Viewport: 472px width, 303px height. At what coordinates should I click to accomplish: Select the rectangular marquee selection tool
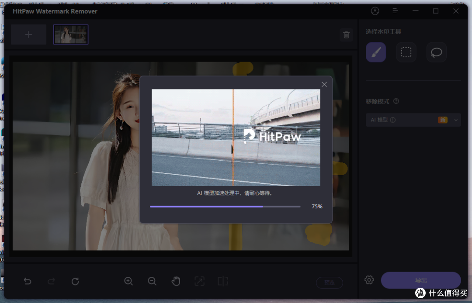pyautogui.click(x=406, y=52)
